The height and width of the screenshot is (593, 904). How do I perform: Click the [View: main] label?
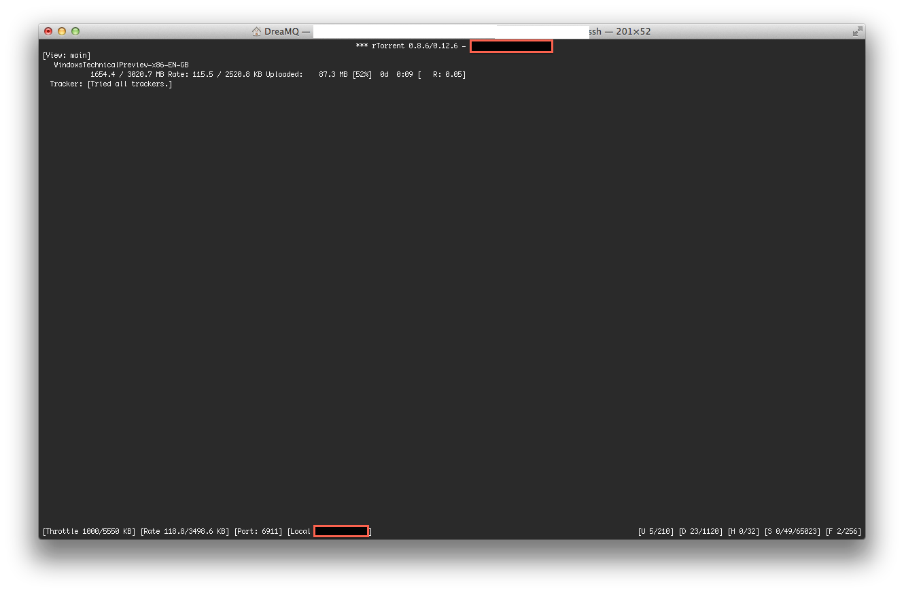[66, 55]
